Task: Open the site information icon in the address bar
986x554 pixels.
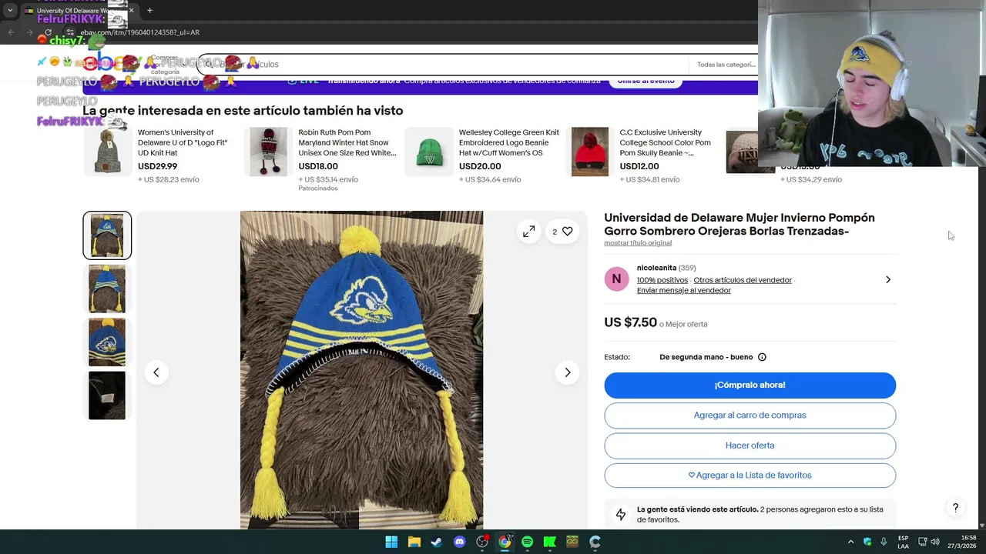Action: (x=69, y=32)
